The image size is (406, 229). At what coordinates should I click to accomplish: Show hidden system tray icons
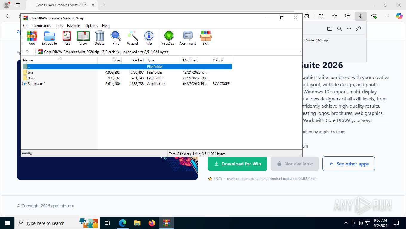click(x=346, y=223)
